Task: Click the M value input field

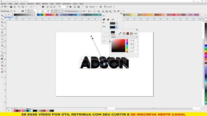Action: 135,44
